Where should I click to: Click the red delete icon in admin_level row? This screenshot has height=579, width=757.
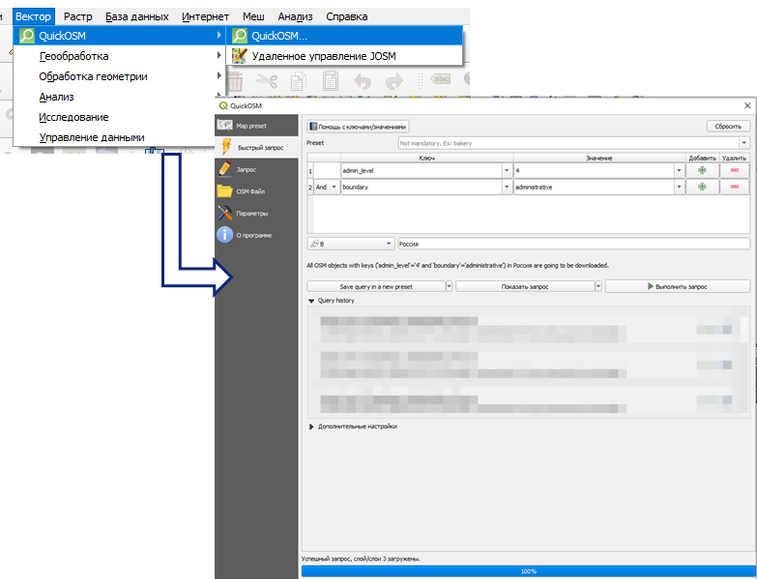[735, 170]
